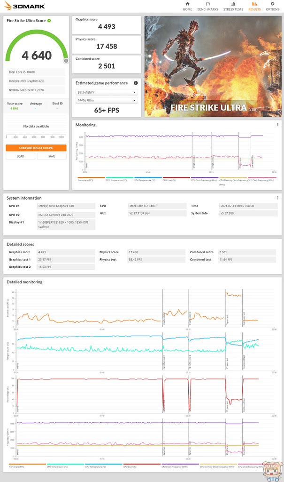
Task: Click the Combined score 2 501 tile
Action: (x=107, y=64)
